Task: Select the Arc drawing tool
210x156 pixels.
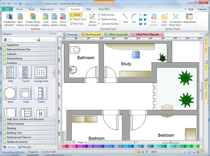Action: (x=134, y=18)
